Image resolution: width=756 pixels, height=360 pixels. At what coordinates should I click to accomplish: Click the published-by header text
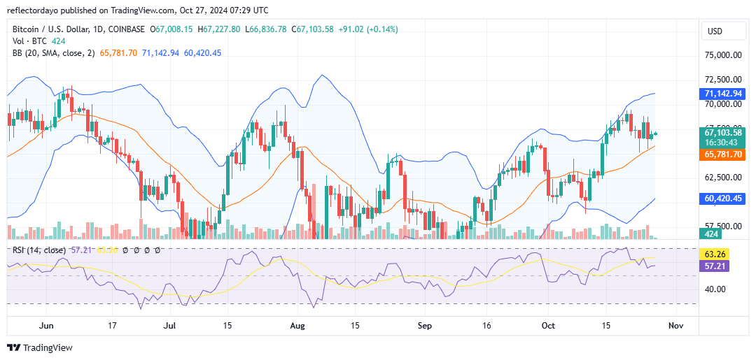137,10
